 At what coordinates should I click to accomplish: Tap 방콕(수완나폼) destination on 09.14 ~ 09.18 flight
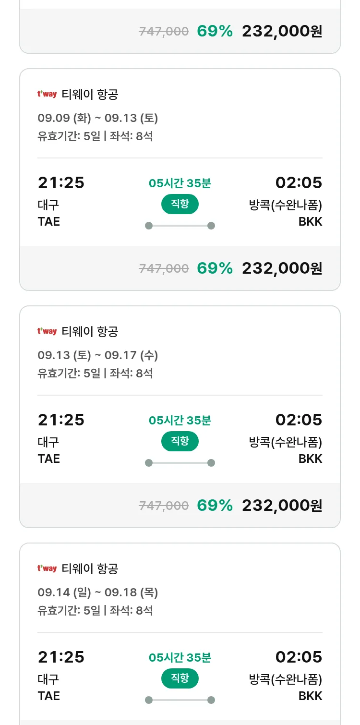[285, 679]
